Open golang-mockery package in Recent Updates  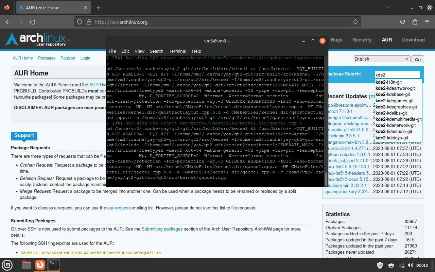(x=349, y=191)
